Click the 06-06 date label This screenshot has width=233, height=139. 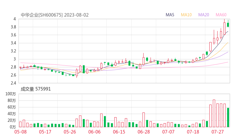94,132
